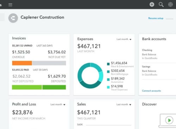This screenshot has width=176, height=129.
Task: Click the $3,756.02 not due yet amount
Action: [57, 52]
